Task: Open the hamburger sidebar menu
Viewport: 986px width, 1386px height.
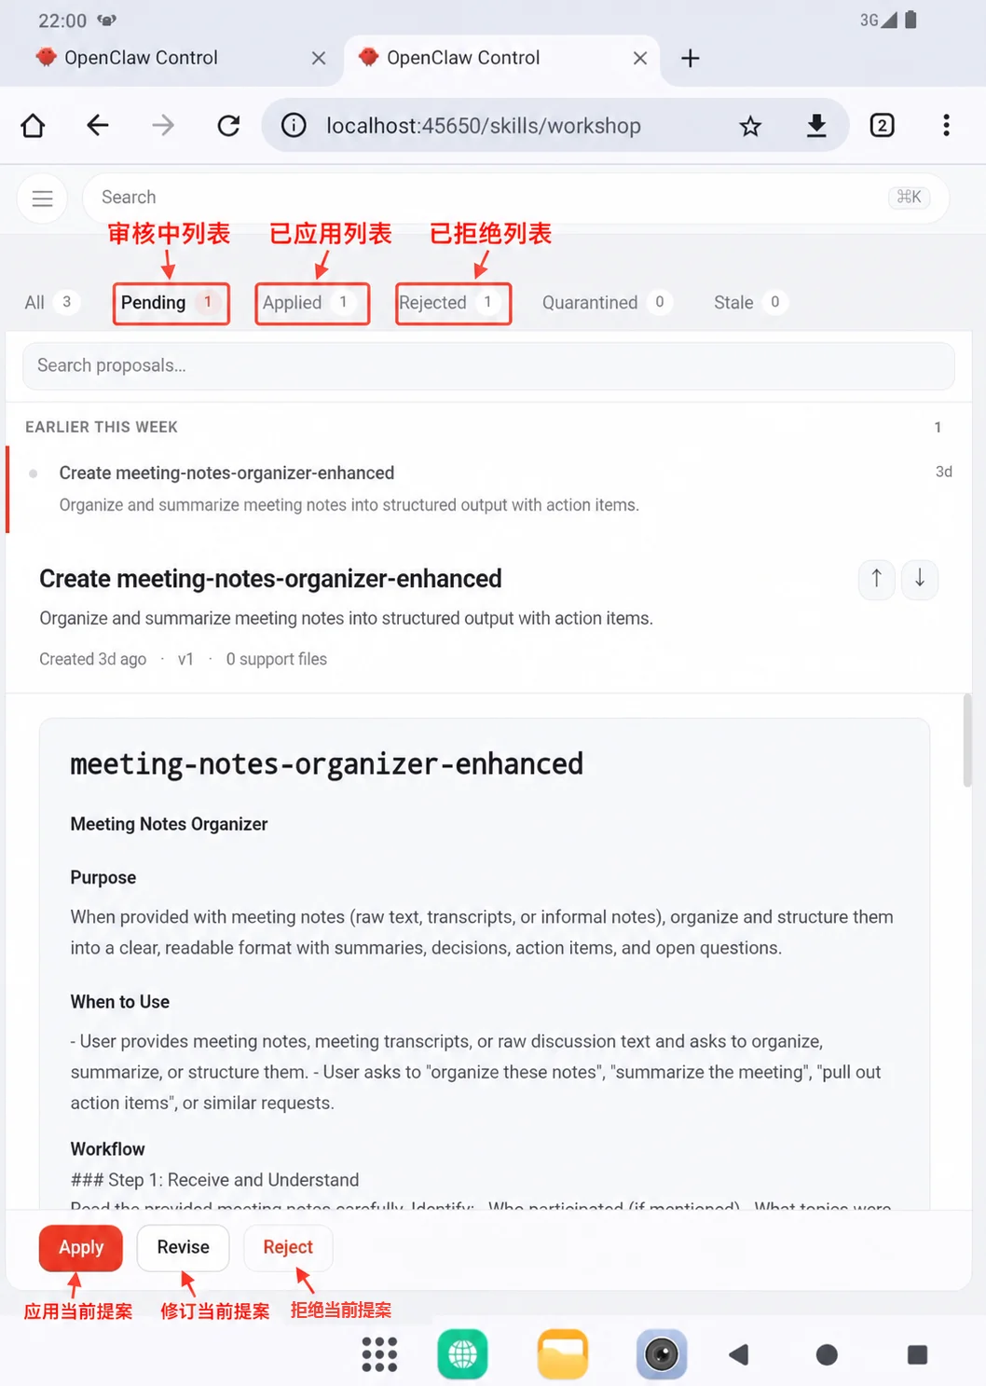Action: pos(42,199)
